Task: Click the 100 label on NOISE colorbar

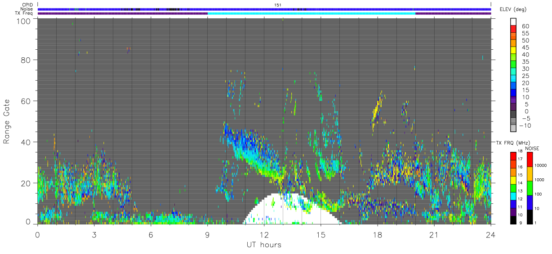Action: 538,194
